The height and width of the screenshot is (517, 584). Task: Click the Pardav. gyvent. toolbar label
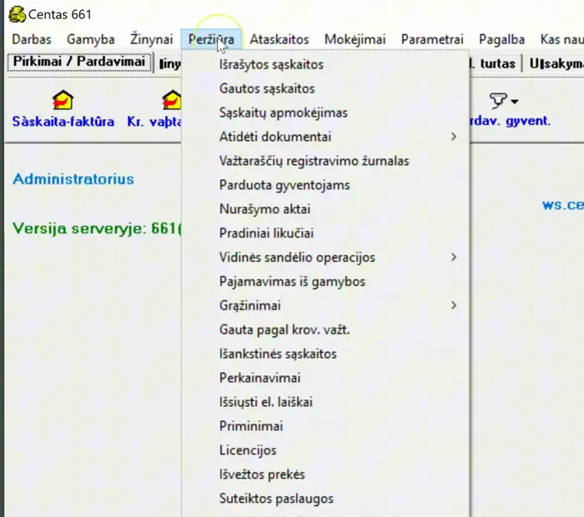point(511,121)
